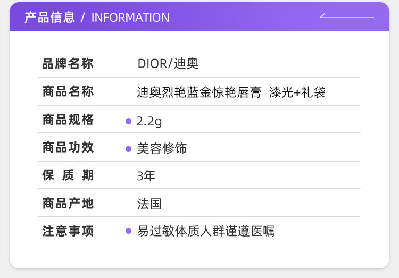Select the 商品功效 row label

click(x=68, y=148)
